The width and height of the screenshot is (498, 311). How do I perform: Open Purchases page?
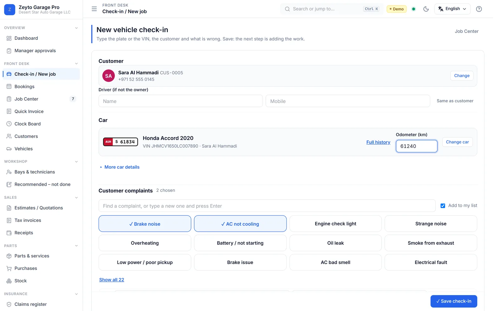pos(41,268)
